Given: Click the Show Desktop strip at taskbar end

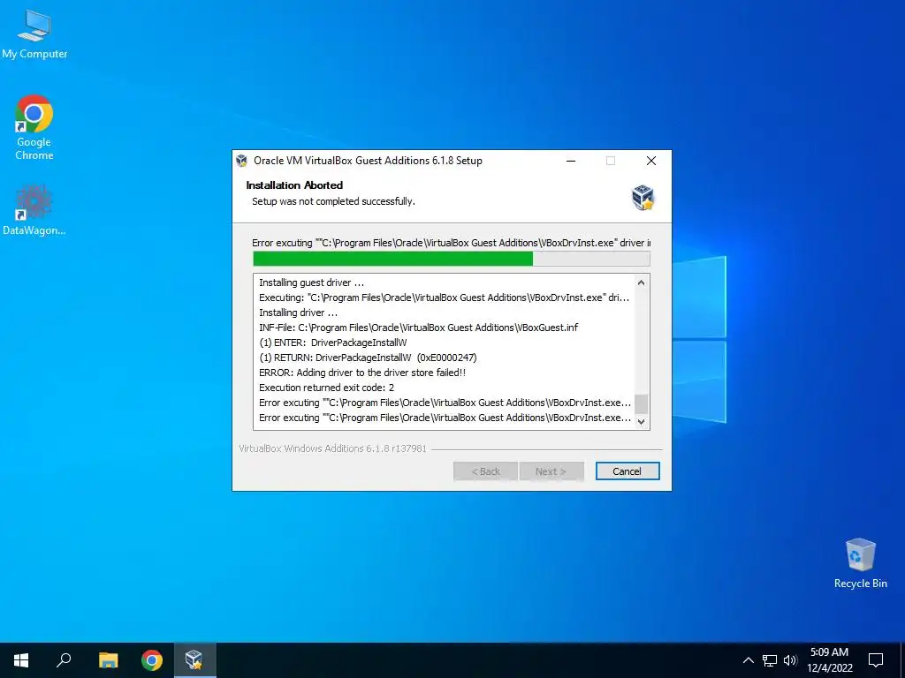Looking at the screenshot, I should [902, 660].
